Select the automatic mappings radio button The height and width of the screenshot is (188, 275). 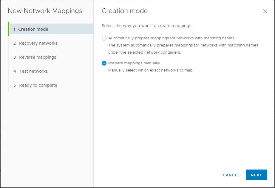pos(104,38)
